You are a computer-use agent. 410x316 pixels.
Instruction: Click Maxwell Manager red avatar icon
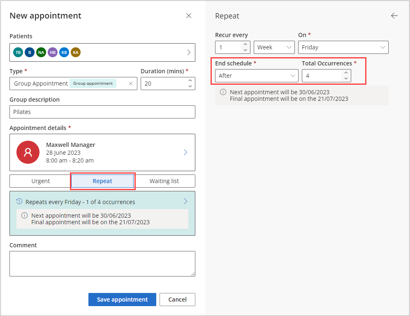click(x=28, y=152)
